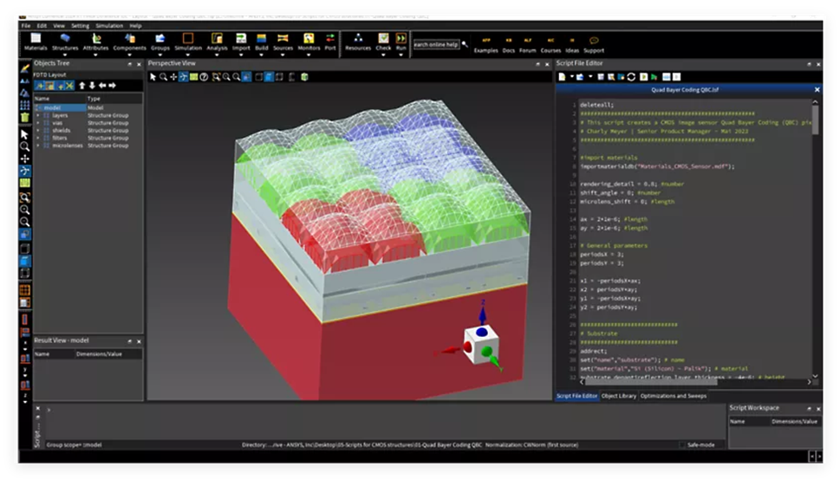Open the Setting menu
840x479 pixels.
click(81, 26)
